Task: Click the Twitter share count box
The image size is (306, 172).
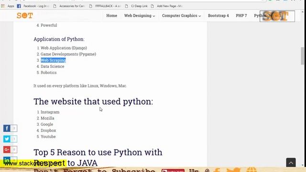Action: tap(14, 139)
